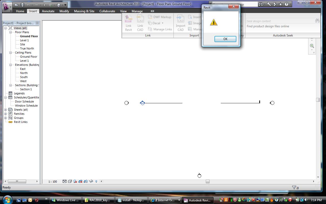This screenshot has height=204, width=326.
Task: Click the Shadows toggle icon in view control bar
Action: coord(75,181)
